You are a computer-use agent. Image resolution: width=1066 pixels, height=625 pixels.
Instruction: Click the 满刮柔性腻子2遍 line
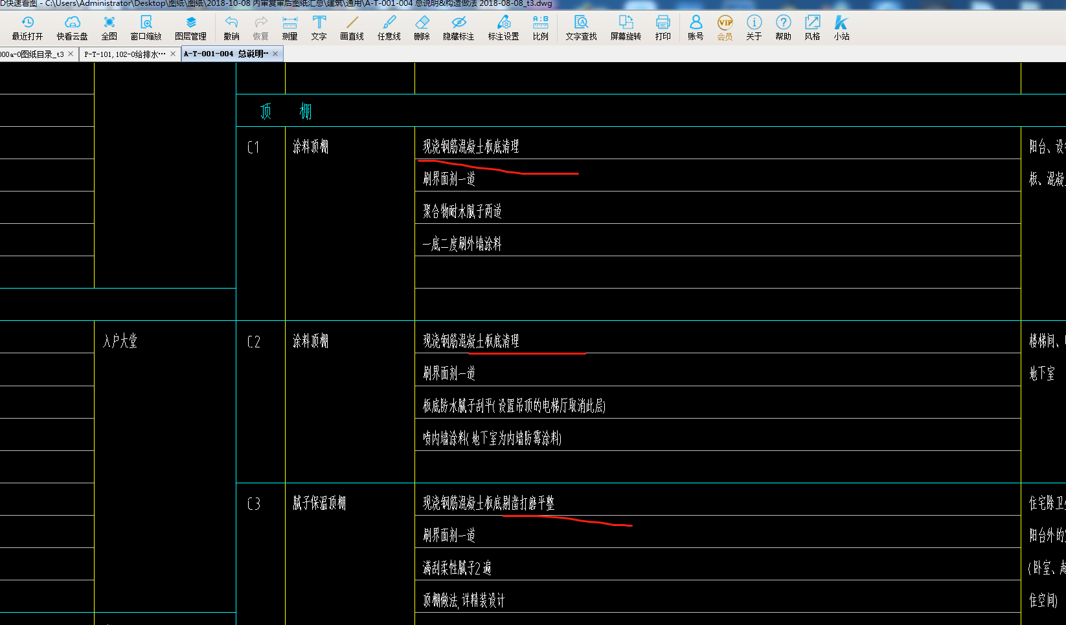click(x=457, y=567)
